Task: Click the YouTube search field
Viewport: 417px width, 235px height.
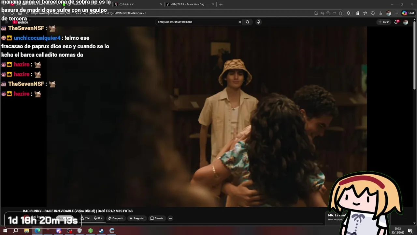Action: [x=196, y=22]
